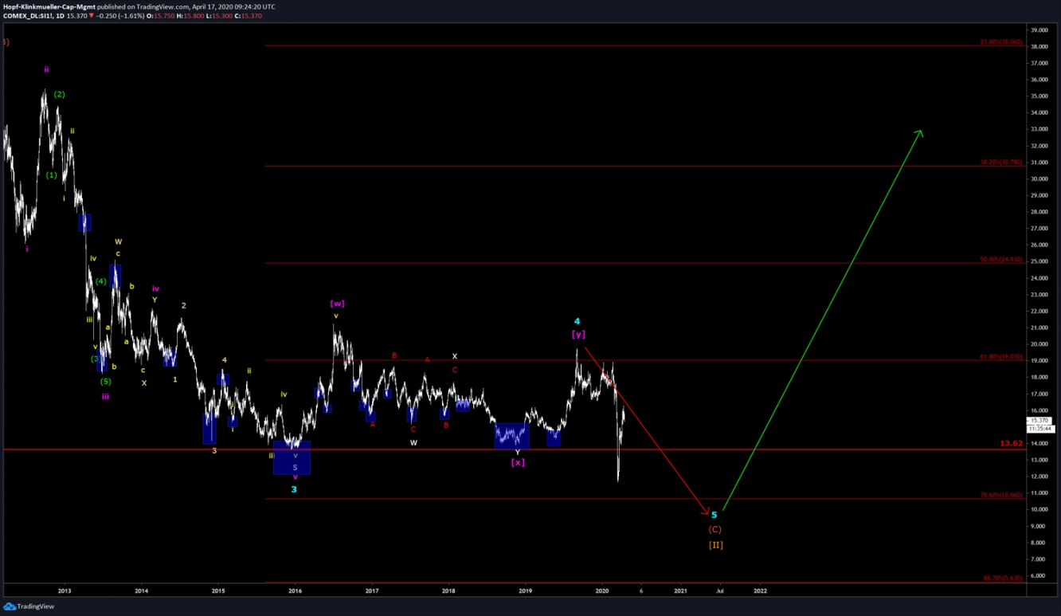The image size is (1061, 616).
Task: Select the cyan wave 5 target label
Action: pos(715,515)
